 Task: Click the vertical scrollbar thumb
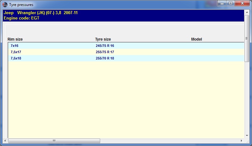tap(247, 38)
